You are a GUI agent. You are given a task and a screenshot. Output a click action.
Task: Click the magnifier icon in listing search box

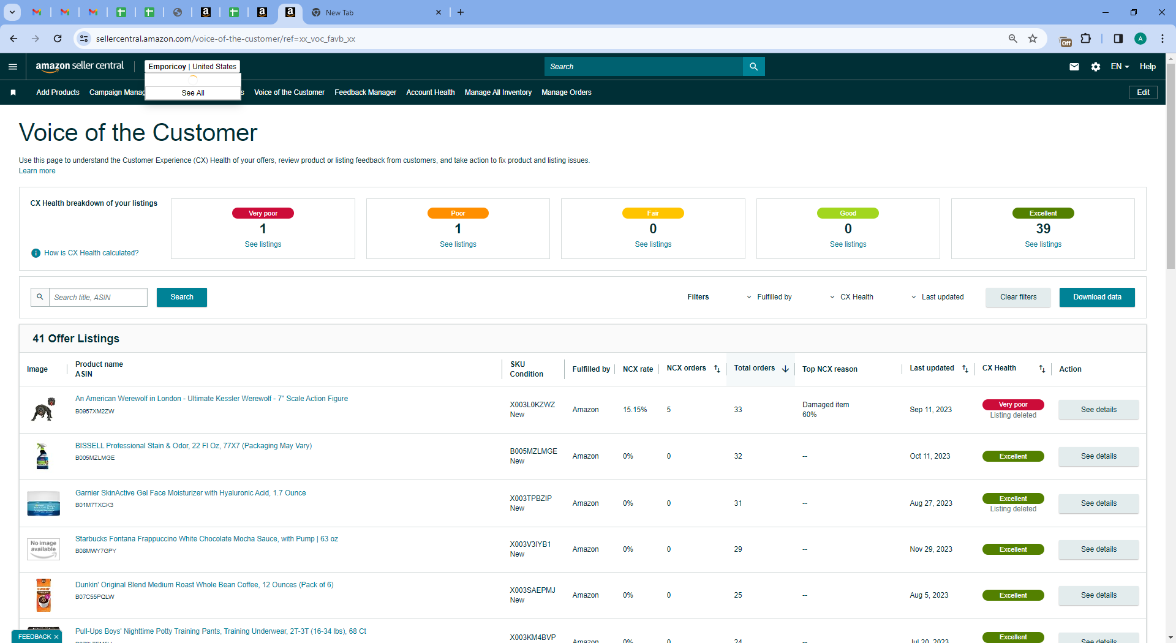coord(40,297)
